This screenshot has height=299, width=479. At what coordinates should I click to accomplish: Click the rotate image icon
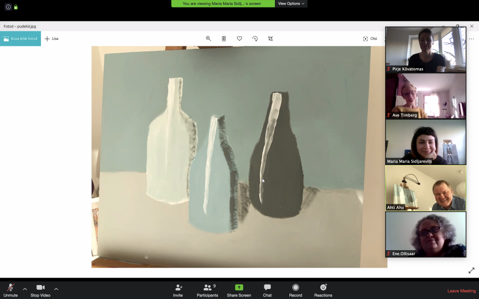pos(255,38)
